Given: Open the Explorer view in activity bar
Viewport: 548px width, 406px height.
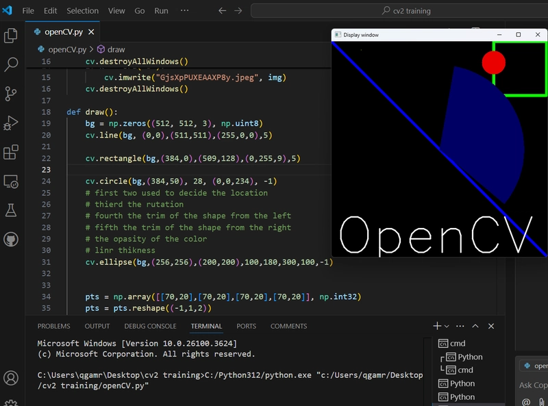Looking at the screenshot, I should pos(11,36).
